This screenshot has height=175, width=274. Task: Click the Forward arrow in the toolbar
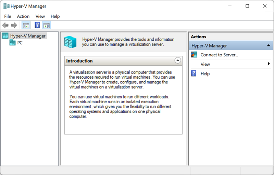point(14,25)
